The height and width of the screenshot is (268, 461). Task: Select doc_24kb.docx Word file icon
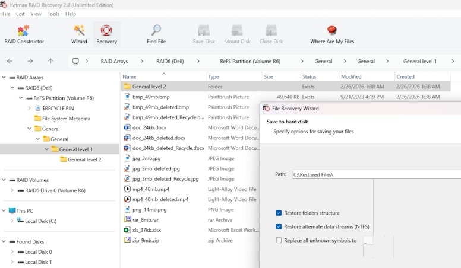coord(127,127)
